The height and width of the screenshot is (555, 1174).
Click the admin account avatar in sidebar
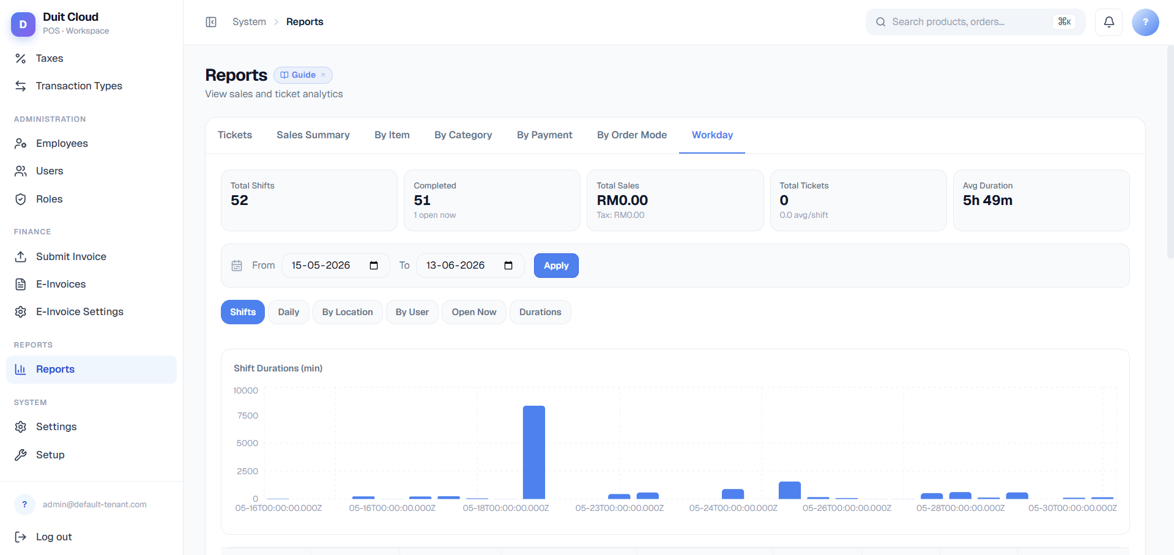click(x=24, y=504)
